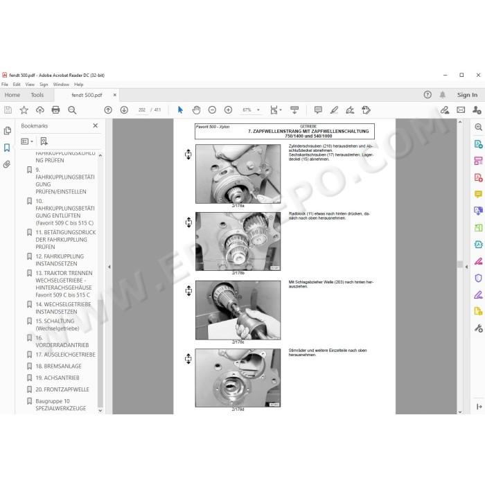This screenshot has height=485, width=485.
Task: Collapse the left navigation pane arrow
Action: 109,267
